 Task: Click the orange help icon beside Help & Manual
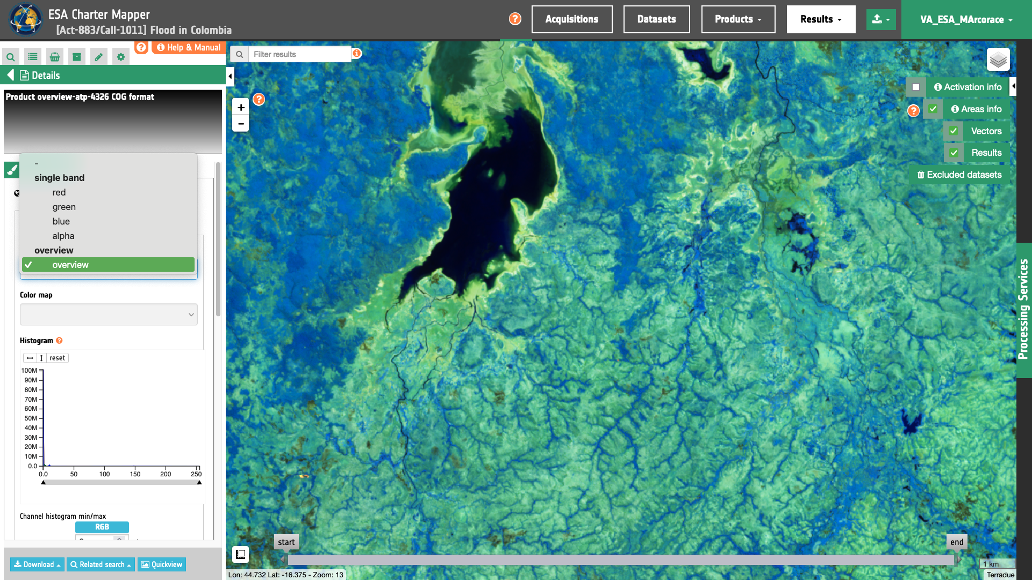click(x=141, y=47)
